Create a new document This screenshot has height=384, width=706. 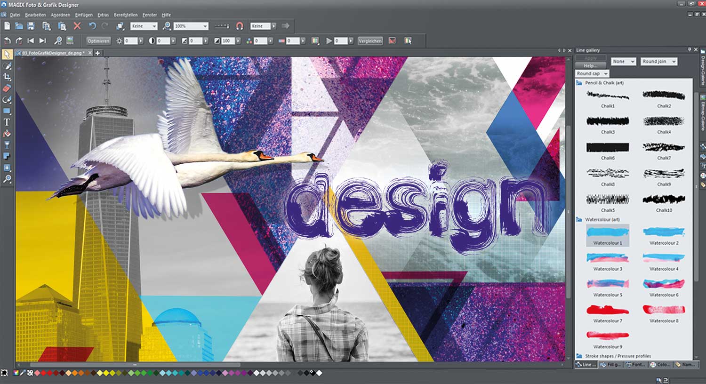pyautogui.click(x=7, y=26)
